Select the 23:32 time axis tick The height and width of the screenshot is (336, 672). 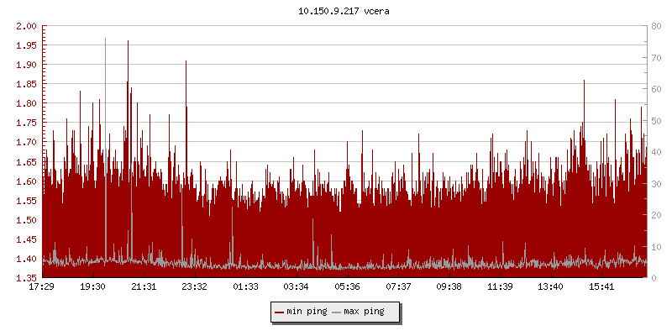tap(194, 286)
